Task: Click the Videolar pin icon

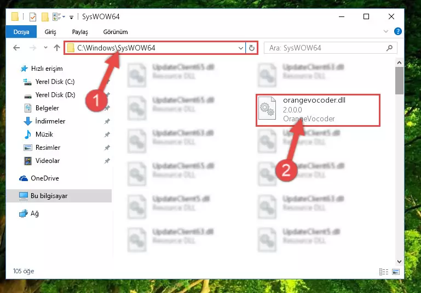Action: [107, 161]
